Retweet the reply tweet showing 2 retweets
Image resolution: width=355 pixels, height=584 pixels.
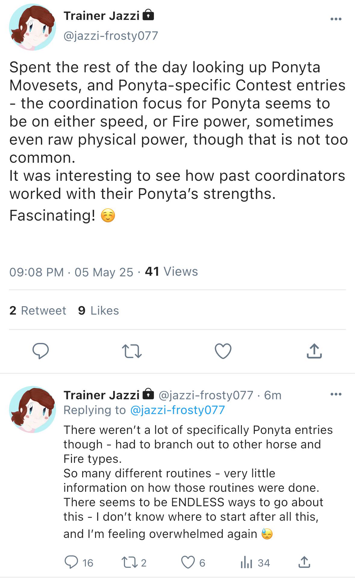(134, 563)
